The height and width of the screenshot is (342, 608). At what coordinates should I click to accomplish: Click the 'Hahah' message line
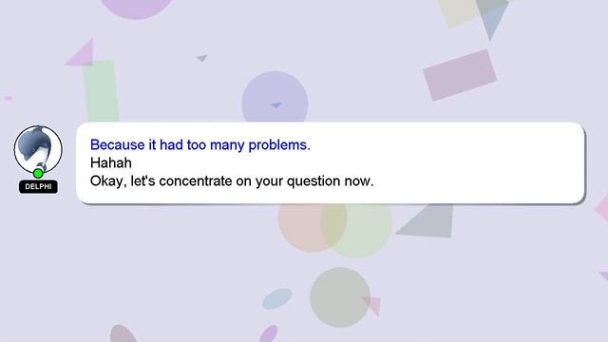[x=111, y=162]
